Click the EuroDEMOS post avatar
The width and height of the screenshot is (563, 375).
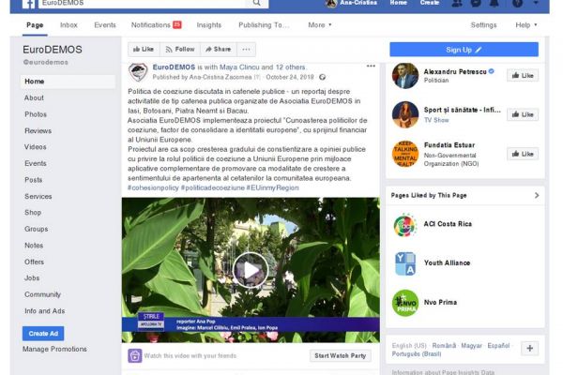pos(138,72)
